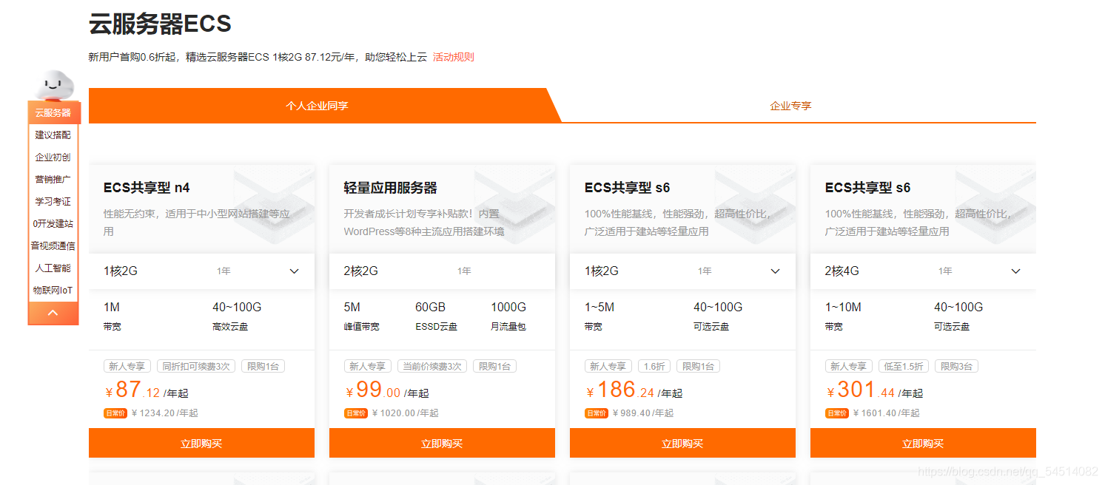Select 音视频通信 in the side navigation
The image size is (1105, 485).
[x=53, y=246]
